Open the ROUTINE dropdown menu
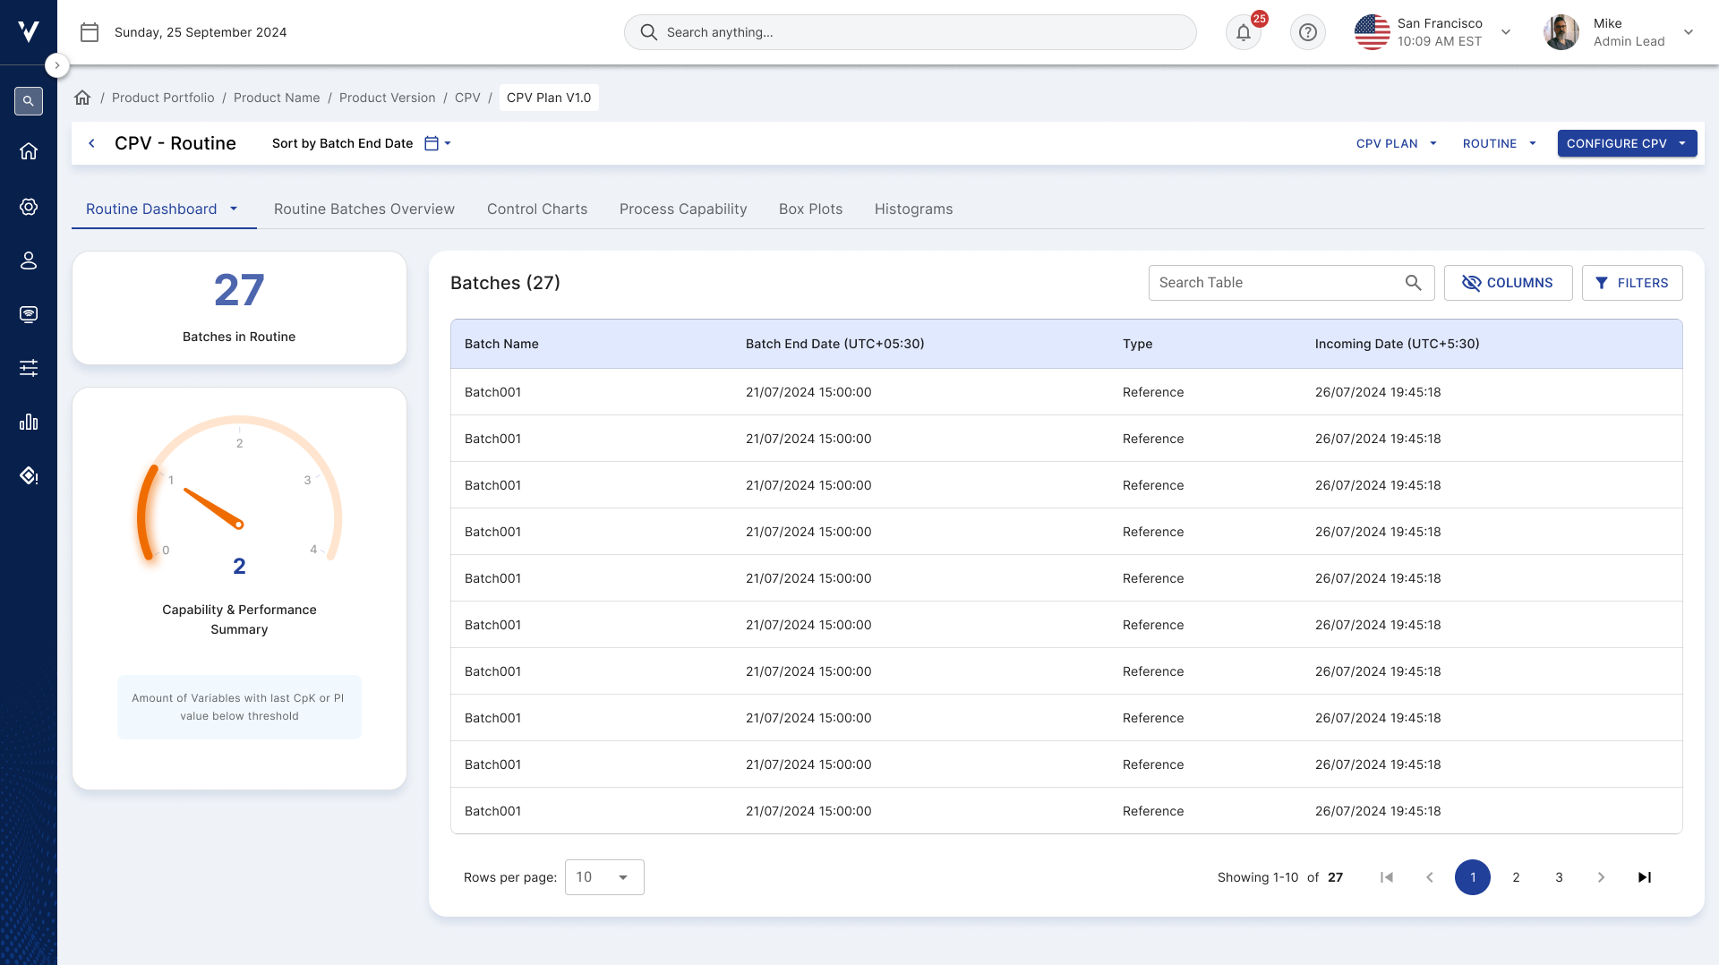This screenshot has height=965, width=1719. [1500, 143]
